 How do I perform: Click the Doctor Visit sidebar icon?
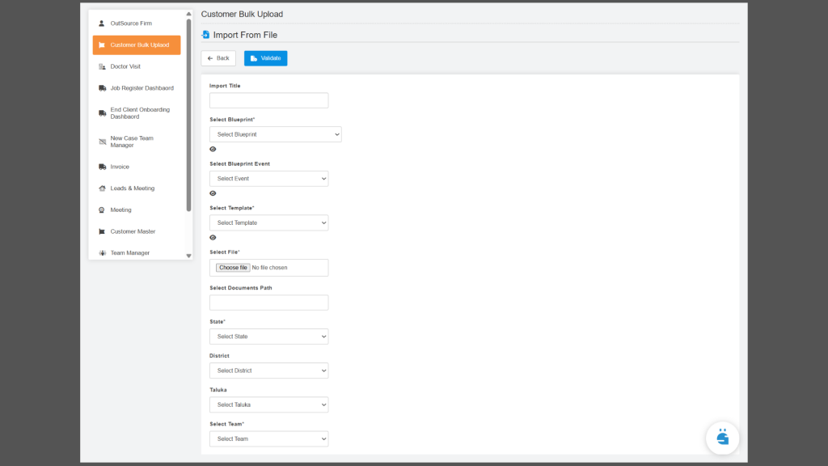point(102,66)
